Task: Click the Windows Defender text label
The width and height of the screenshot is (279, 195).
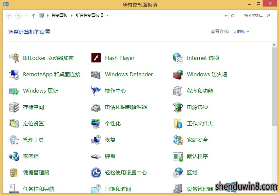Action: pyautogui.click(x=129, y=74)
